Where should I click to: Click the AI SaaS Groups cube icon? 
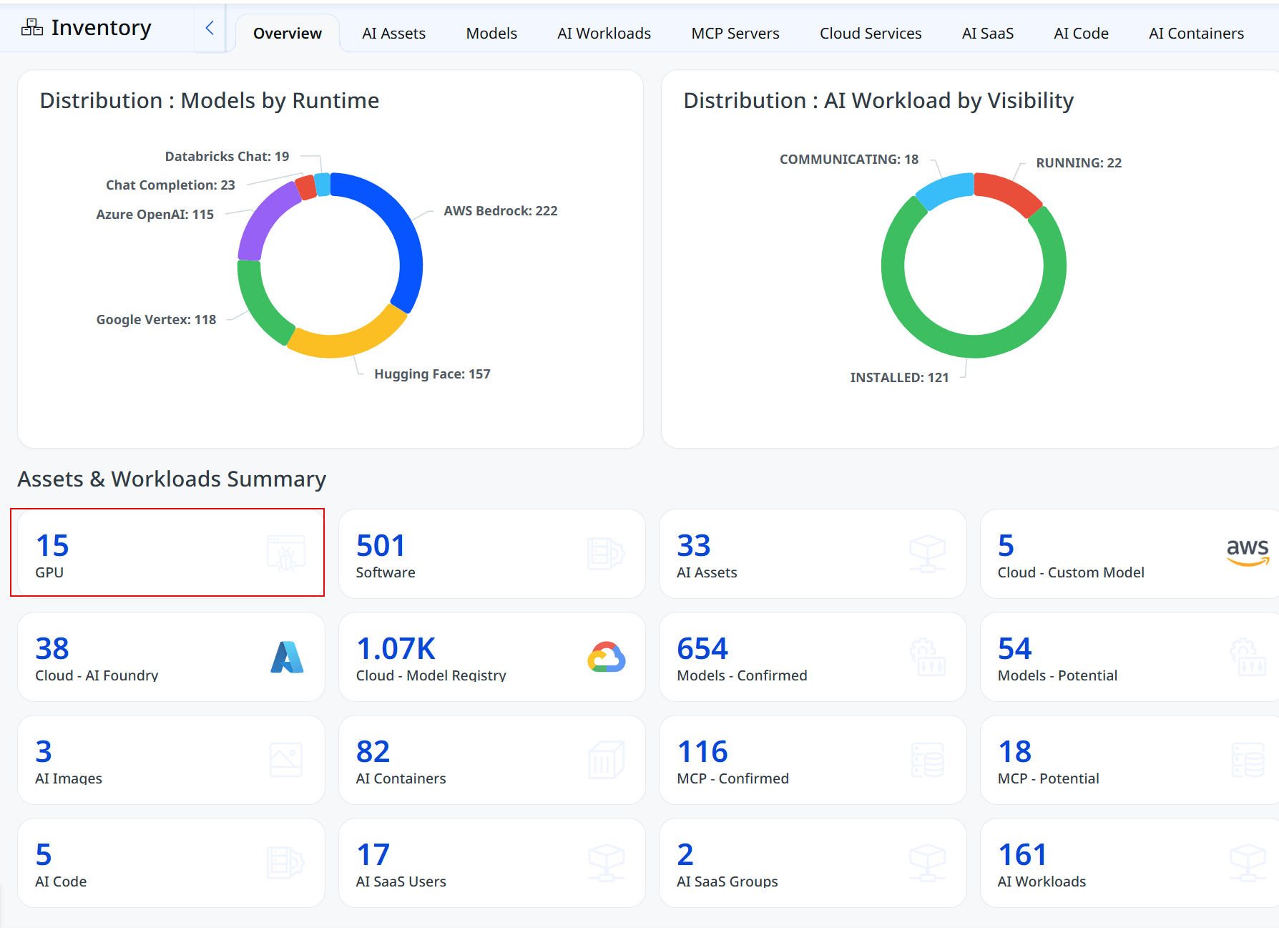pos(927,863)
